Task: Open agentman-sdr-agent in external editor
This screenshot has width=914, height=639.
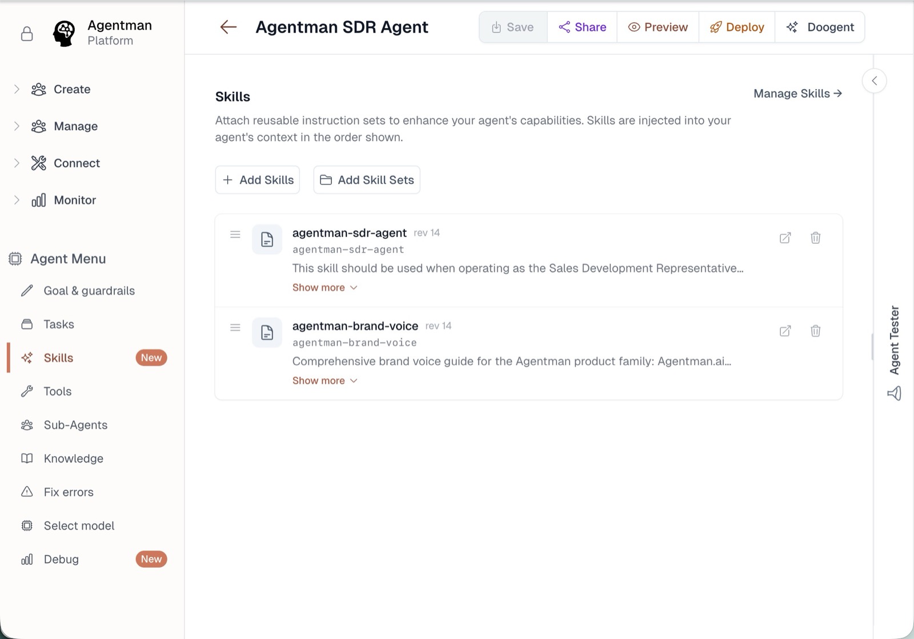Action: click(x=785, y=238)
